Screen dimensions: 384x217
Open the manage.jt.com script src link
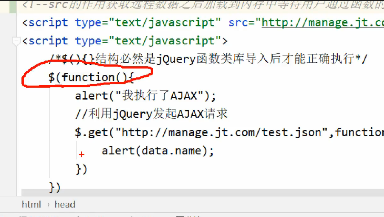click(x=323, y=23)
